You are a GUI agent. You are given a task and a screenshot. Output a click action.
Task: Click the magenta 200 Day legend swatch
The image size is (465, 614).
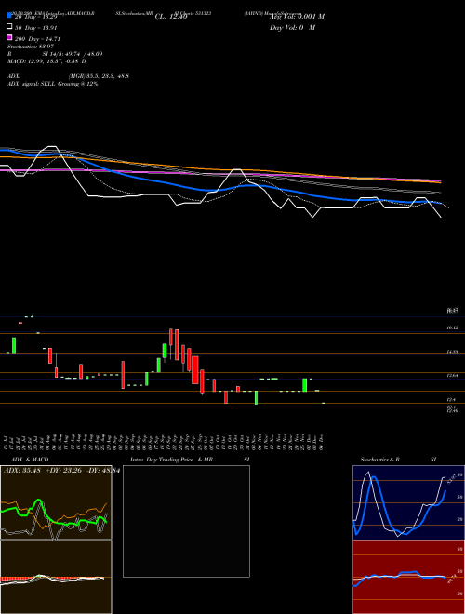click(9, 37)
